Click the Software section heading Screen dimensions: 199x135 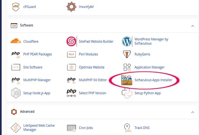pyautogui.click(x=26, y=25)
